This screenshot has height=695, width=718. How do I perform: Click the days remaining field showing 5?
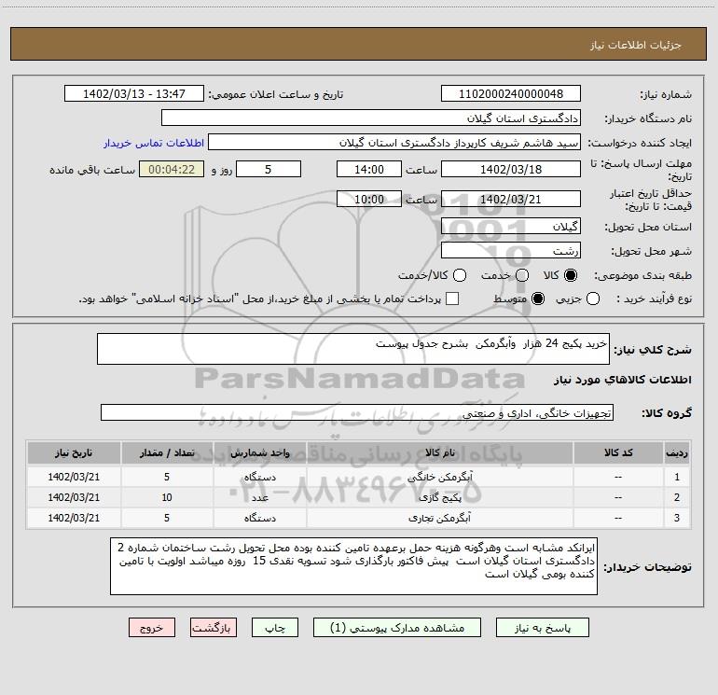pos(269,169)
